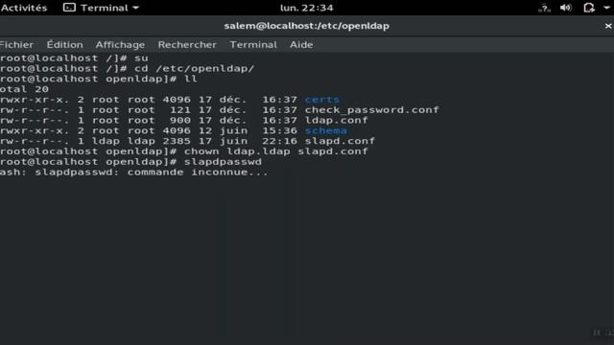
Task: Open the Édition menu
Action: point(64,45)
